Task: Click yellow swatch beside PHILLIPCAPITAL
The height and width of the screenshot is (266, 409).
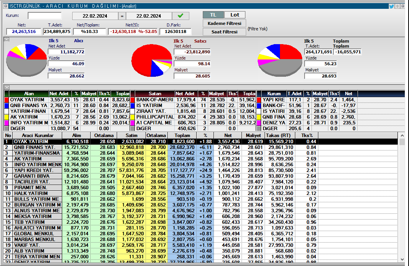Action: (132, 117)
